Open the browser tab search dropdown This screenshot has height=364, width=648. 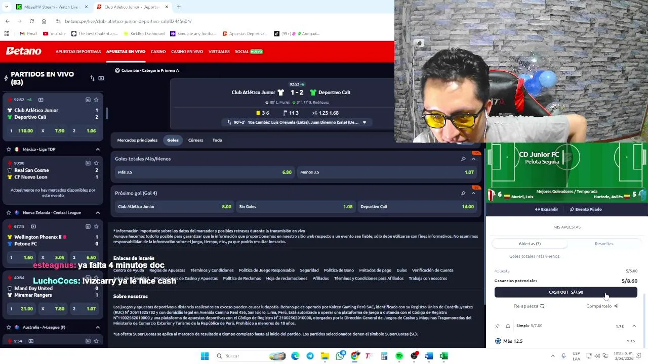(x=7, y=7)
